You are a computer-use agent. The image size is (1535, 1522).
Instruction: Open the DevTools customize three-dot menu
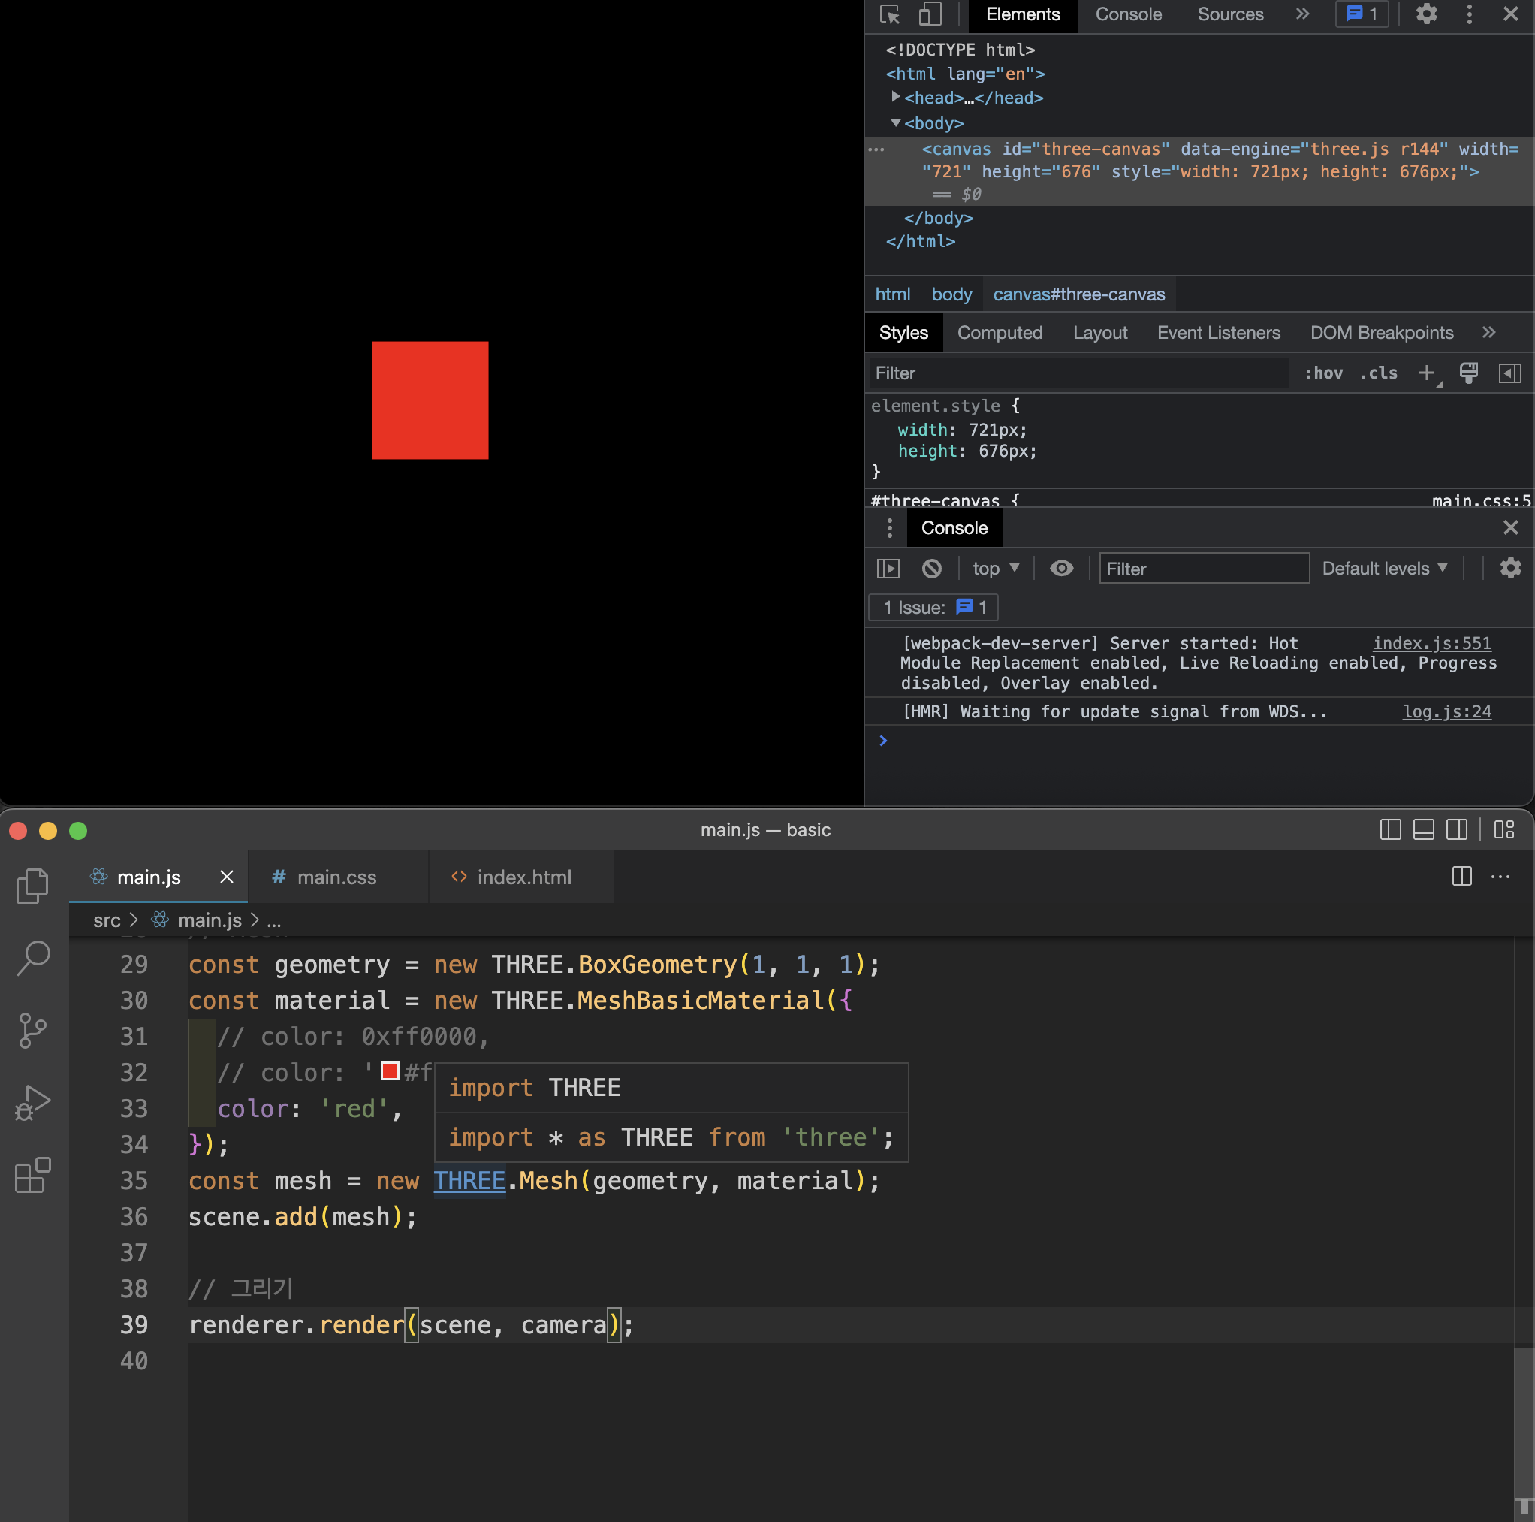click(x=1469, y=14)
